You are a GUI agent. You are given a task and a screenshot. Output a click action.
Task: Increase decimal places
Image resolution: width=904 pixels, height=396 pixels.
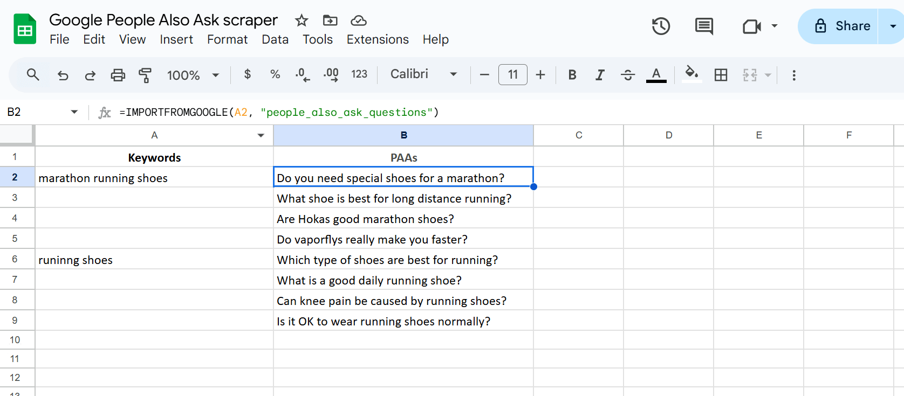click(331, 74)
